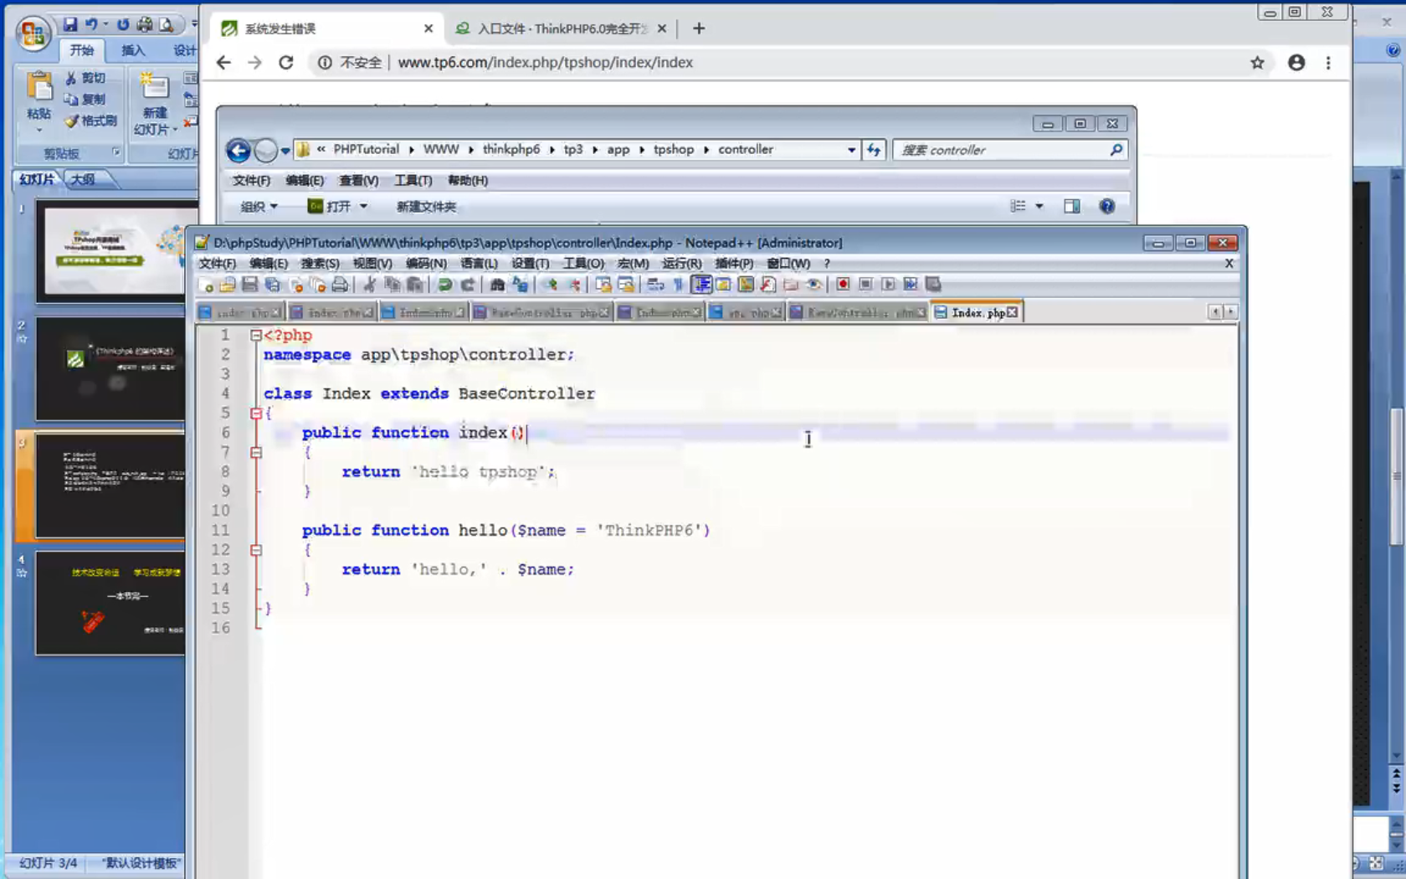This screenshot has height=879, width=1406.
Task: Collapse the hello function fold on line 12
Action: pos(256,551)
